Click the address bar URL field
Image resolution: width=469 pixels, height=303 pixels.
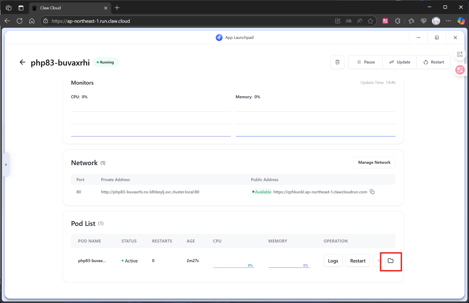click(191, 21)
